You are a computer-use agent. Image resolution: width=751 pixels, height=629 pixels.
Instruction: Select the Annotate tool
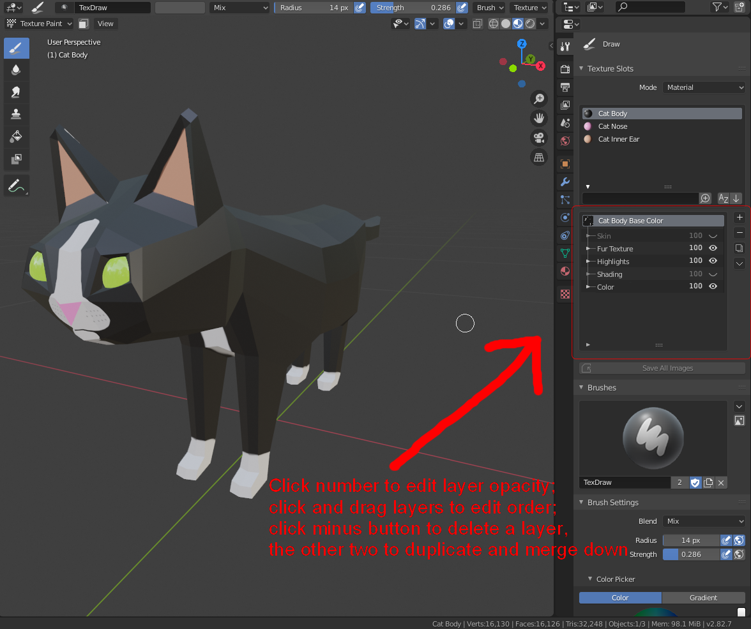click(17, 186)
